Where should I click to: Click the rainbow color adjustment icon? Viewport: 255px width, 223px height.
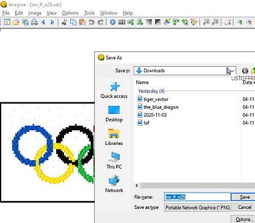tap(167, 22)
